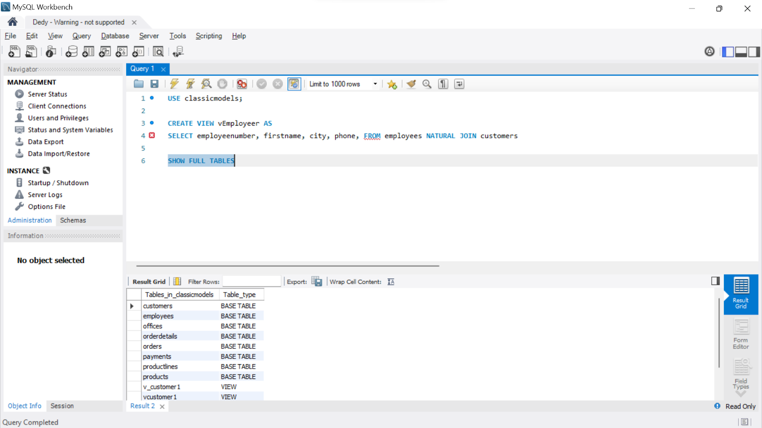Screen dimensions: 762x428
Task: Toggle result side panel visibility icon
Action: click(715, 281)
